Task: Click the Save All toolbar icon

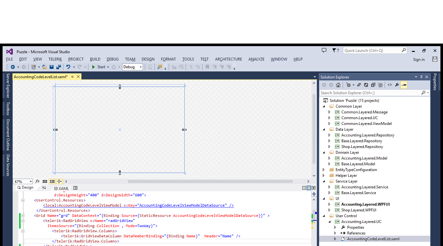Action: pos(59,67)
